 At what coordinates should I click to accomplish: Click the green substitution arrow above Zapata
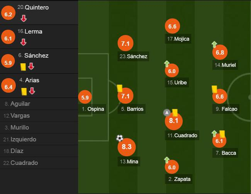pos(167,160)
